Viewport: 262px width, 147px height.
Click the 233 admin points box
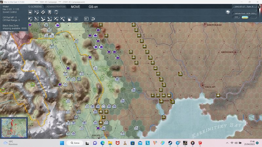pyautogui.click(x=236, y=17)
